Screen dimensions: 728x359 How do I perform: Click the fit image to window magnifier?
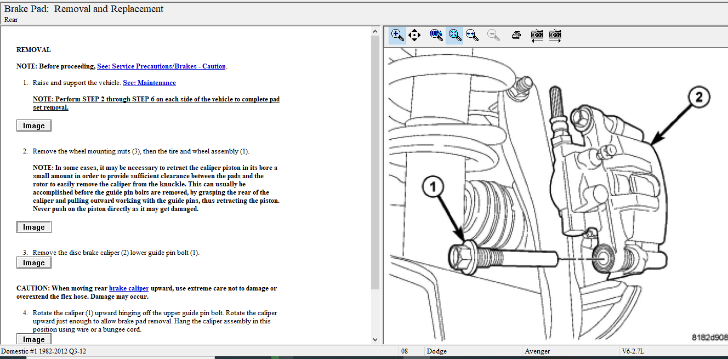point(454,36)
